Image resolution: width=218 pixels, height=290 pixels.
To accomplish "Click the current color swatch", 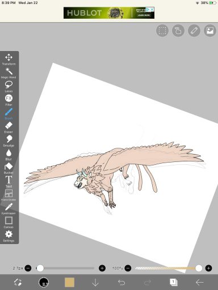I will pyautogui.click(x=69, y=282).
